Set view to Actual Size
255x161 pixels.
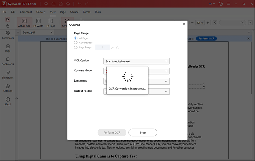point(24,23)
